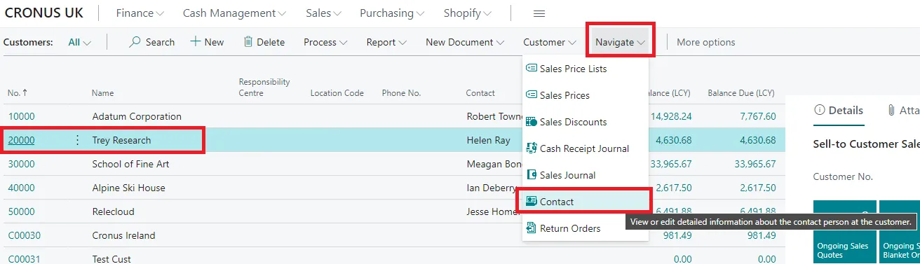The width and height of the screenshot is (920, 264).
Task: Open customer number C00031
Action: 25,259
